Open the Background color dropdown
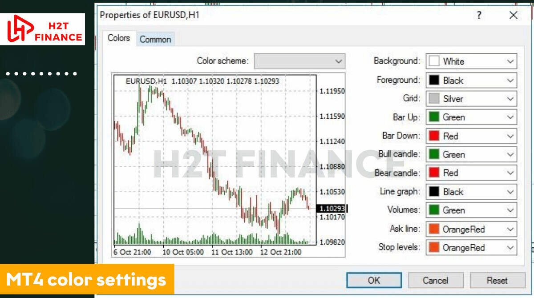Image resolution: width=534 pixels, height=298 pixels. point(471,61)
